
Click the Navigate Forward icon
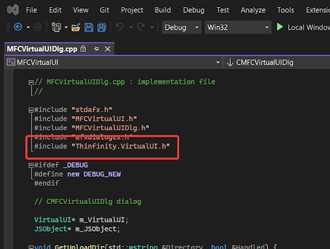(x=37, y=27)
